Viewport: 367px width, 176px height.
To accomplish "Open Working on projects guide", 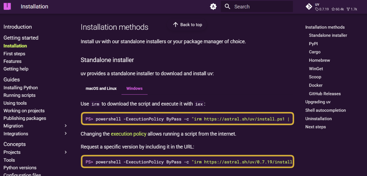I will (24, 111).
